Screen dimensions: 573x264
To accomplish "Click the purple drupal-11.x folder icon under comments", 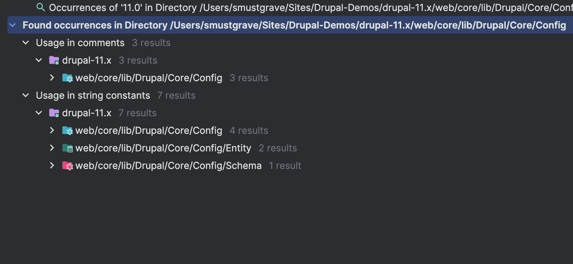I will point(54,60).
